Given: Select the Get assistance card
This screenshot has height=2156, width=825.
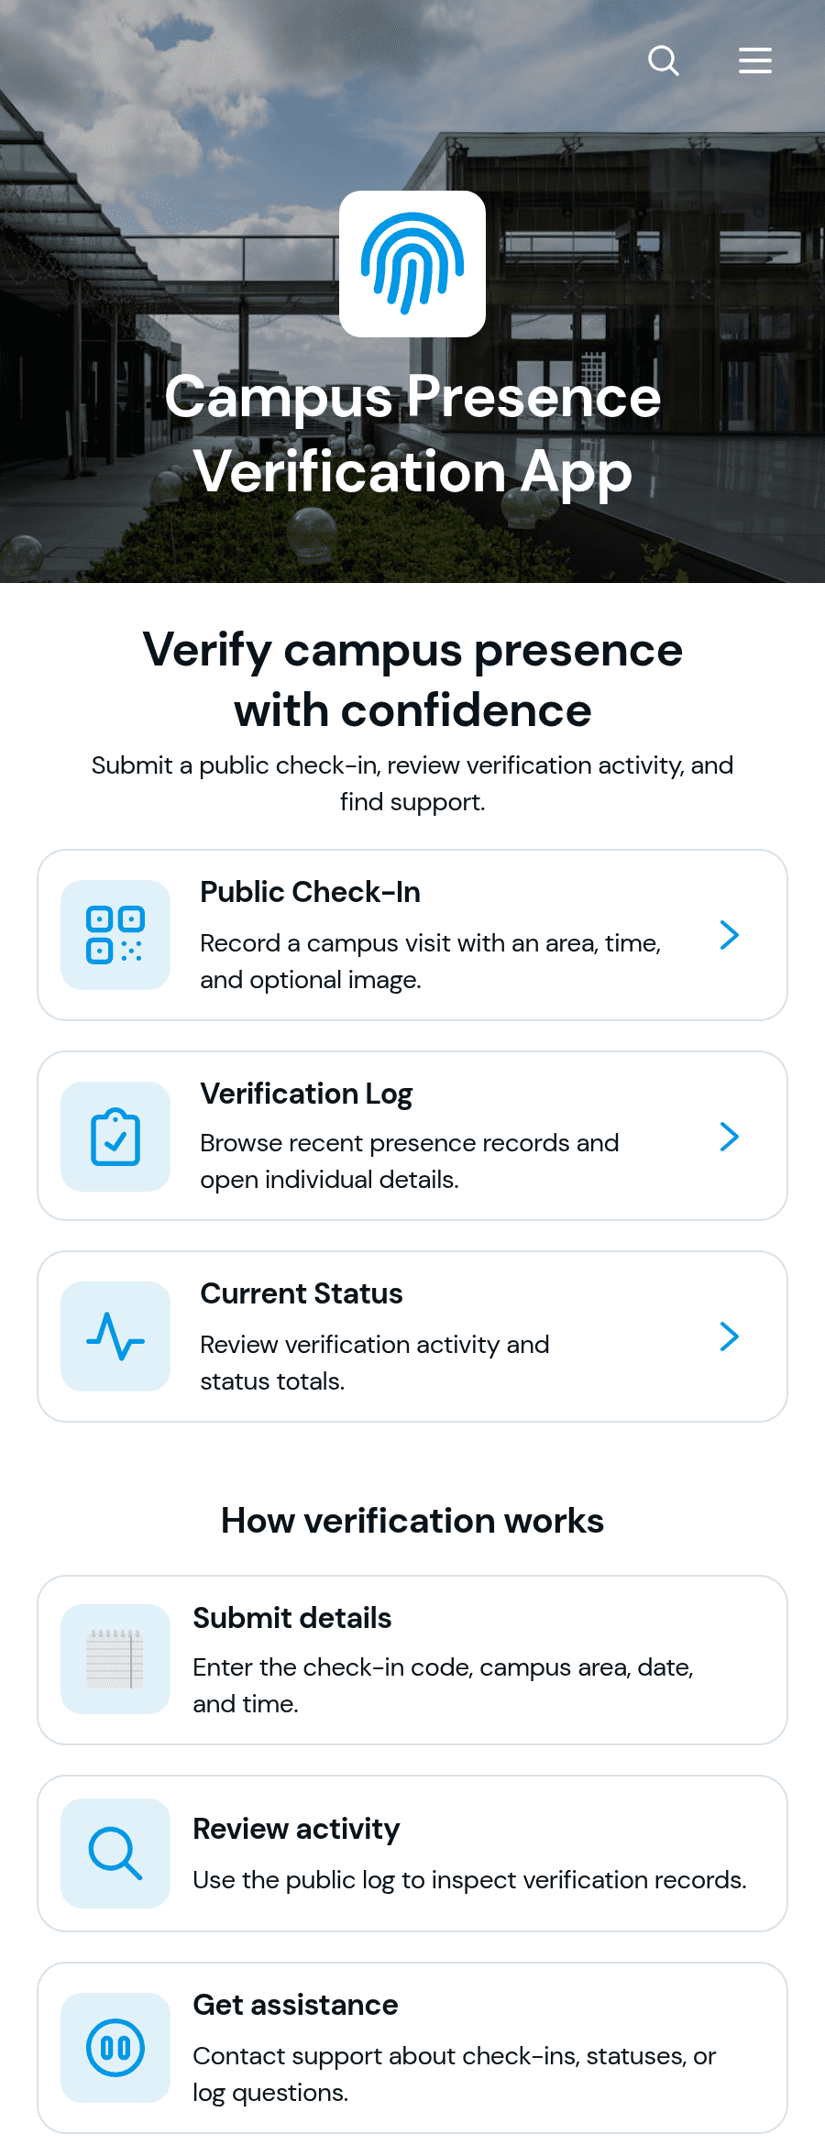Looking at the screenshot, I should coord(412,2048).
